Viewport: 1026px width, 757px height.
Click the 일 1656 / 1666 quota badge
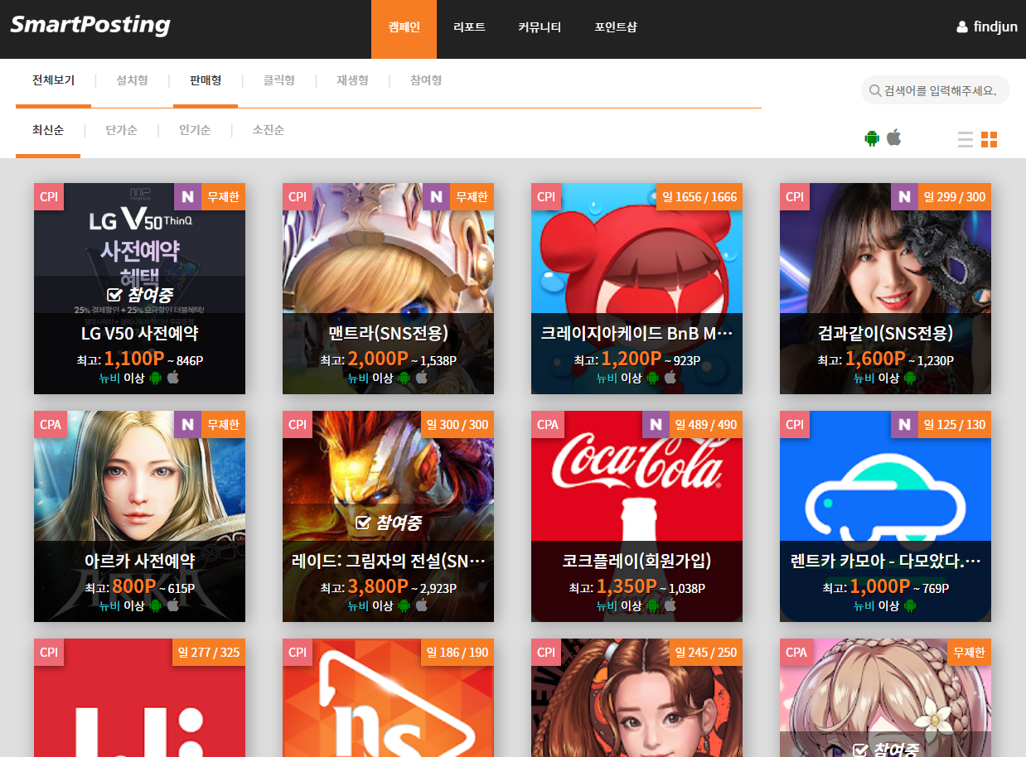(699, 197)
